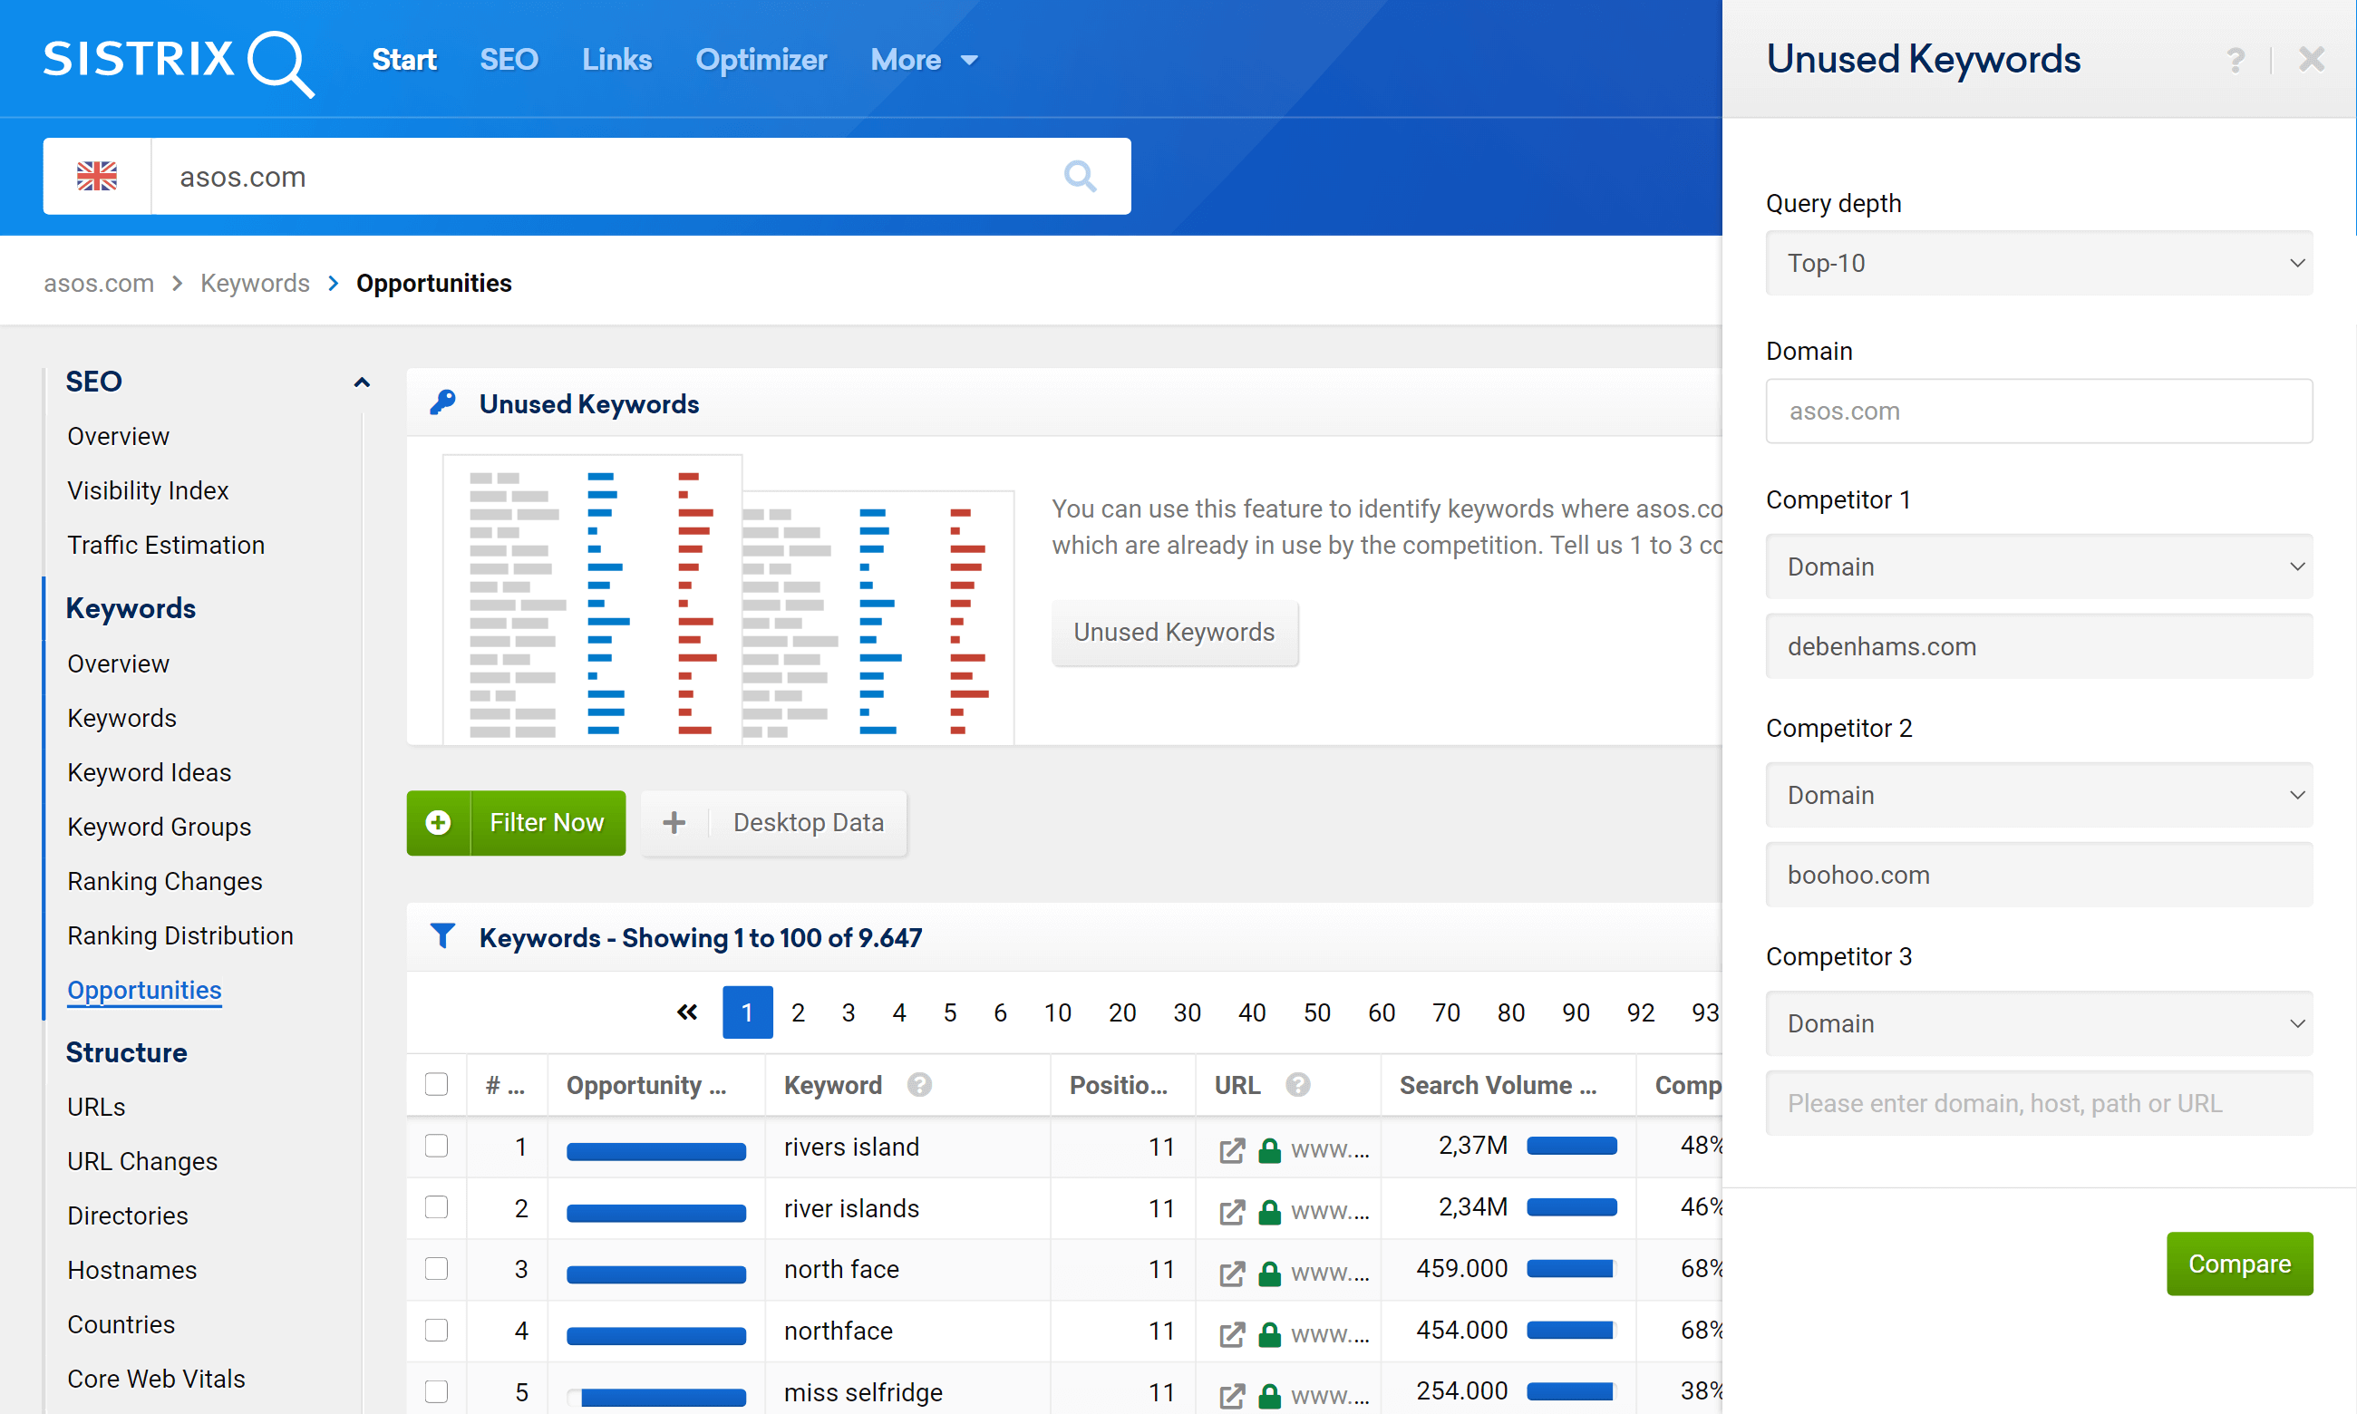
Task: Check the checkbox for northface row
Action: (436, 1329)
